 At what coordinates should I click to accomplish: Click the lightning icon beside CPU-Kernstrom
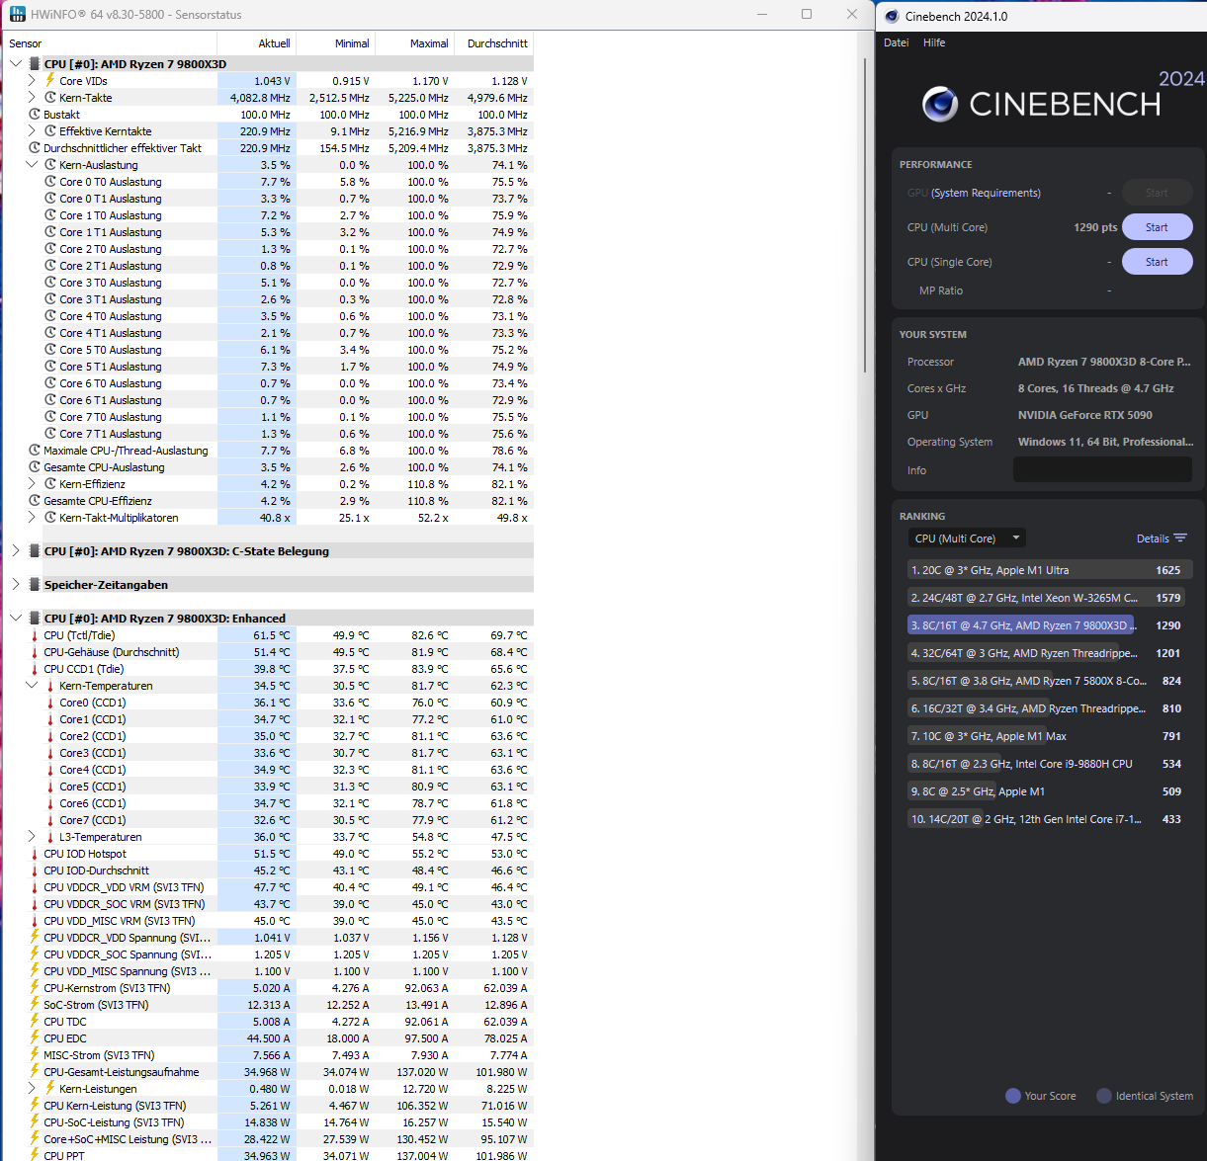click(35, 987)
